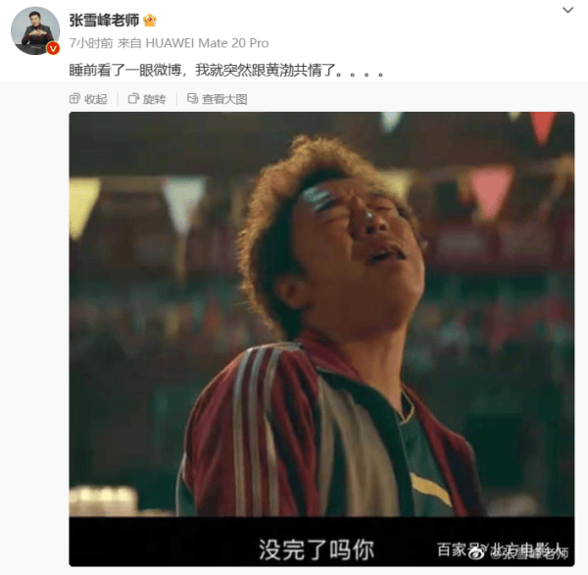Image resolution: width=588 pixels, height=575 pixels.
Task: Collapse the image with the 收起 label
Action: coord(96,99)
